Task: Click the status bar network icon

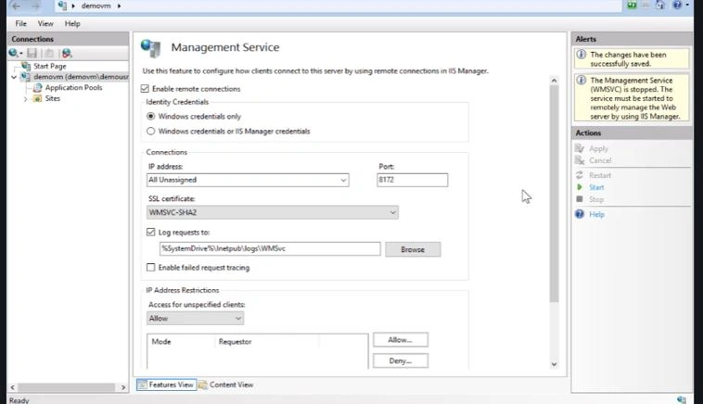Action: pos(682,399)
